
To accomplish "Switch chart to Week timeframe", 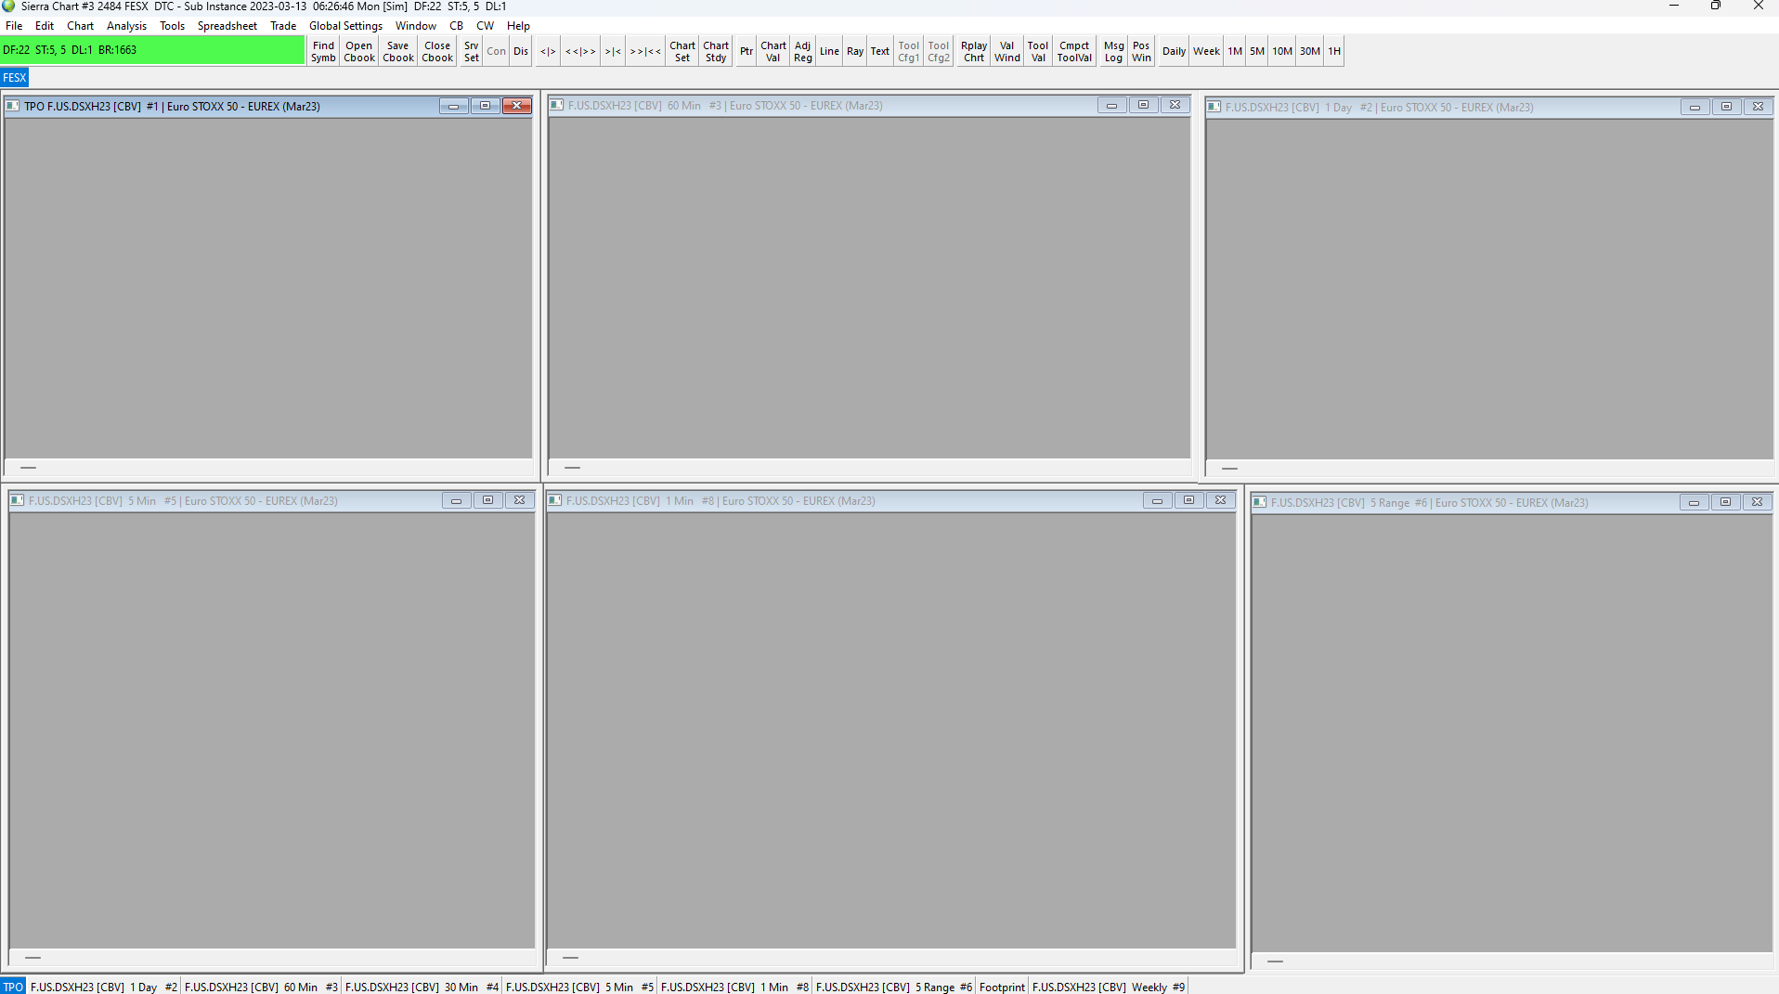I will point(1206,51).
